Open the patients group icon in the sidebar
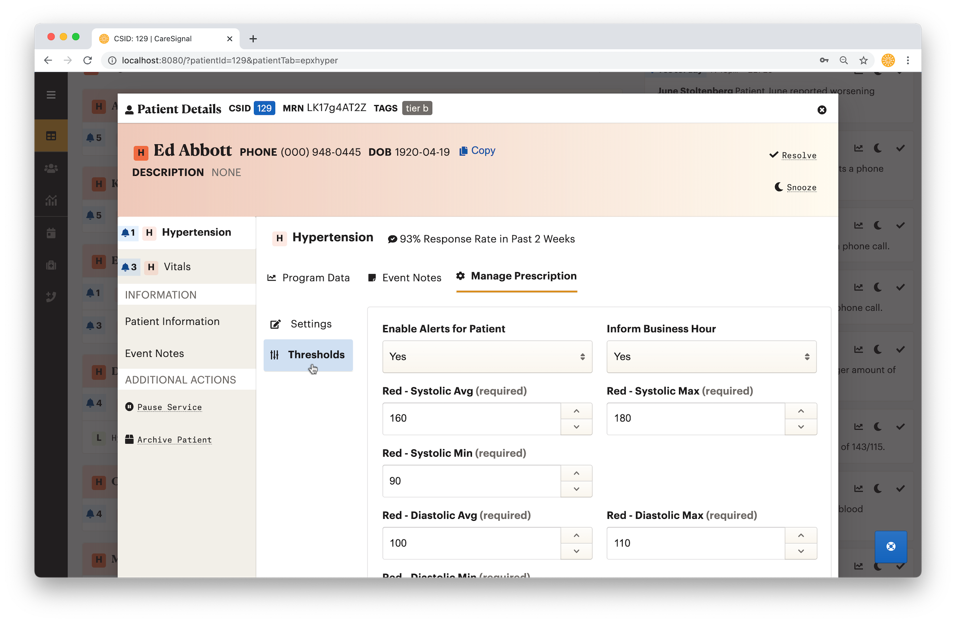This screenshot has height=623, width=956. pos(51,169)
